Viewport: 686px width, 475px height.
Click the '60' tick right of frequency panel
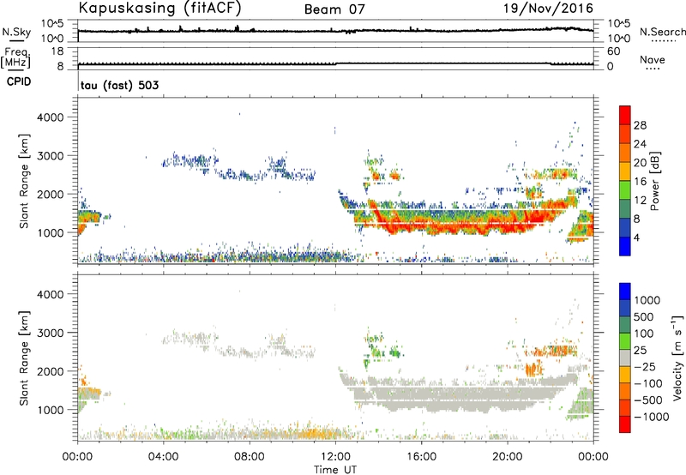pos(614,51)
